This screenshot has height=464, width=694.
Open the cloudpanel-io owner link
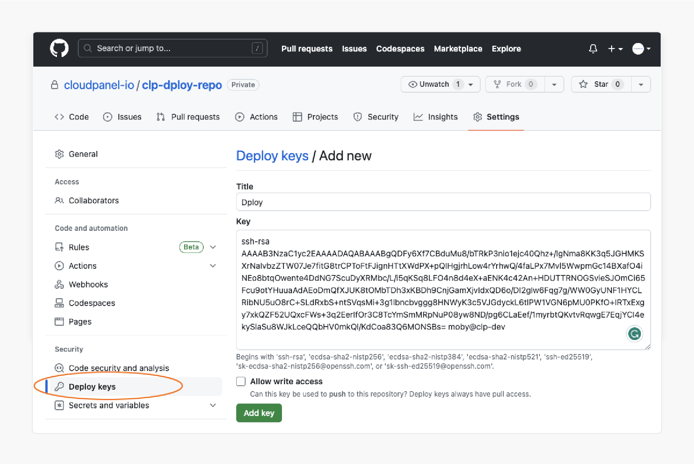(99, 85)
